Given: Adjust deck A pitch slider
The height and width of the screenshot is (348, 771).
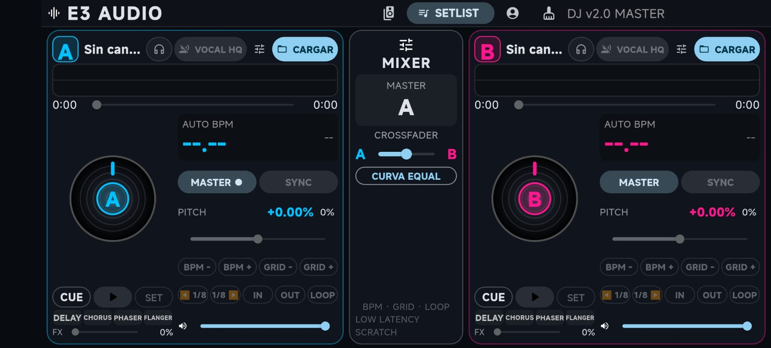Looking at the screenshot, I should (x=258, y=239).
